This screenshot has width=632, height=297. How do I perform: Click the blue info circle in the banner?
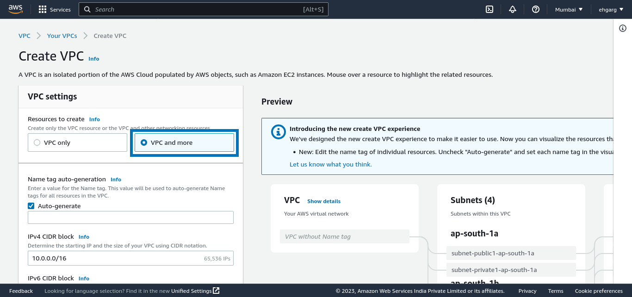click(x=278, y=132)
